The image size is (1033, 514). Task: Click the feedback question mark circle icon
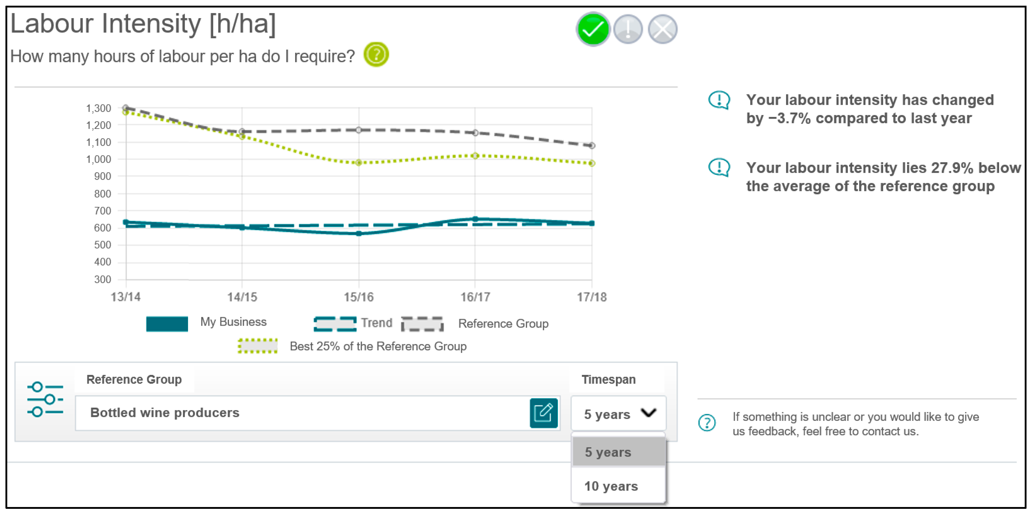tap(707, 423)
